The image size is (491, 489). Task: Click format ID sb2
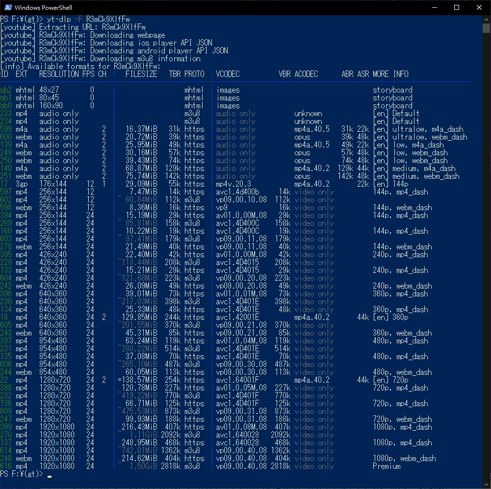click(6, 90)
